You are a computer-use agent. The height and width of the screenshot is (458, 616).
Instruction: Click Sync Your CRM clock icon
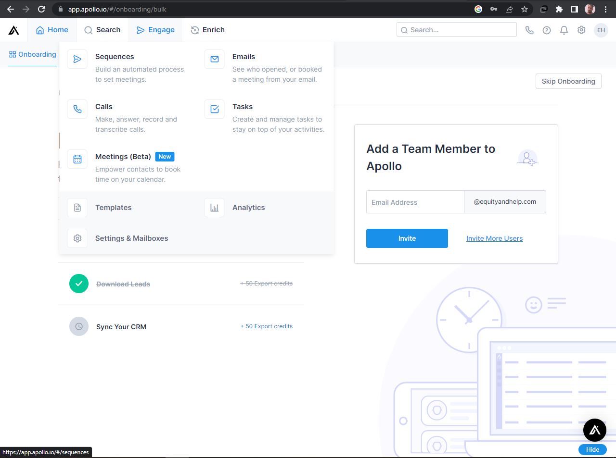(79, 326)
